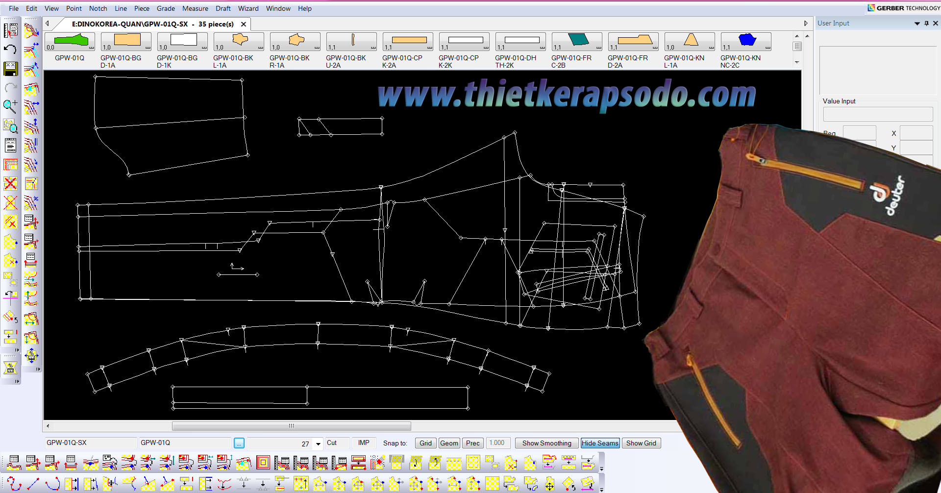The height and width of the screenshot is (493, 941).
Task: Open the Piece menu
Action: coord(142,8)
